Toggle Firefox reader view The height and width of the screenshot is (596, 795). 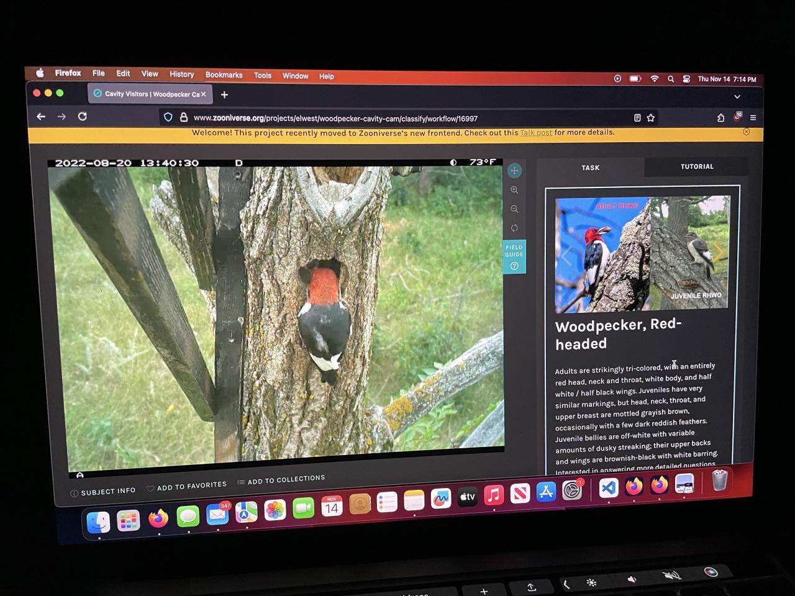coord(637,118)
